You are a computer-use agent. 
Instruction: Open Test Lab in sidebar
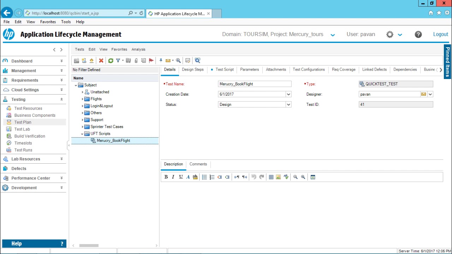pos(22,129)
